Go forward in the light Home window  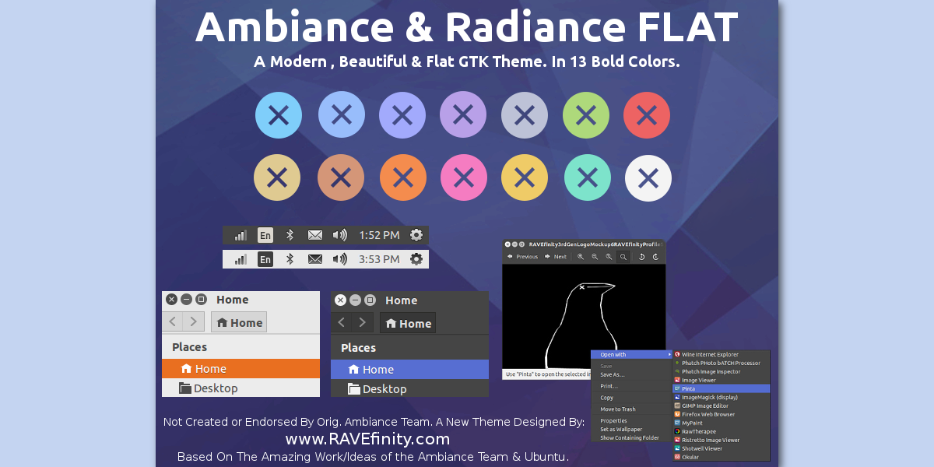coord(194,322)
